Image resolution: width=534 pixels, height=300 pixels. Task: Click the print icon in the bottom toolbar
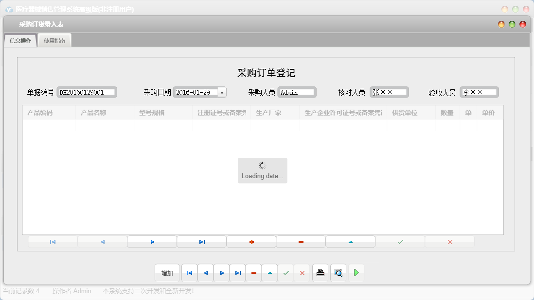[x=320, y=272]
